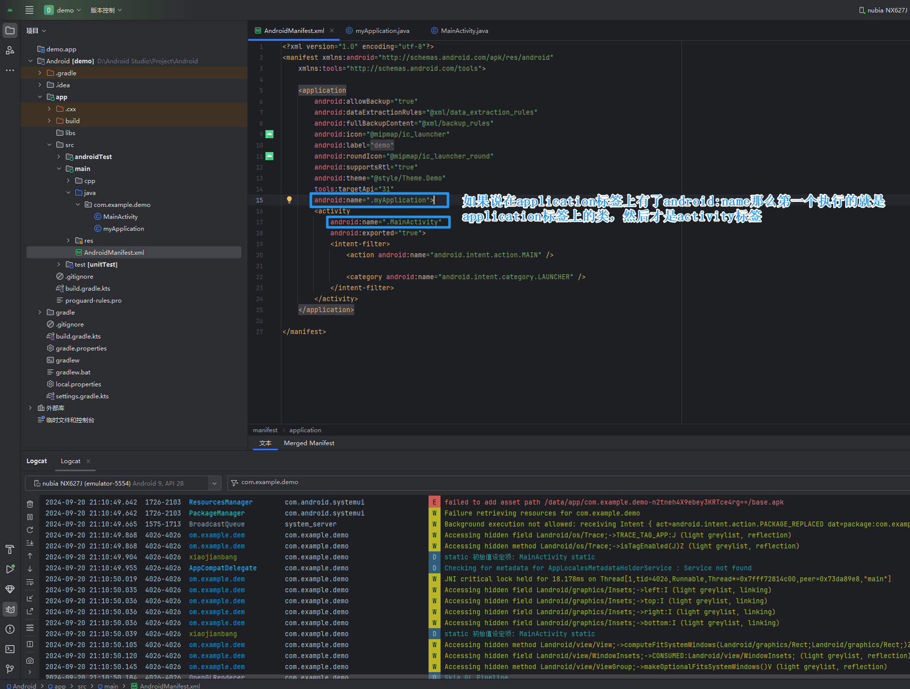The height and width of the screenshot is (689, 910).
Task: Open the Terminal tool window
Action: pyautogui.click(x=10, y=649)
